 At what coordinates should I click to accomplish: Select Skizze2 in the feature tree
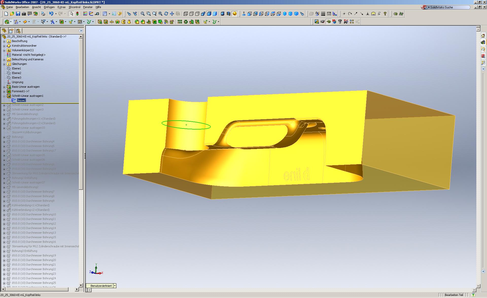click(x=21, y=100)
